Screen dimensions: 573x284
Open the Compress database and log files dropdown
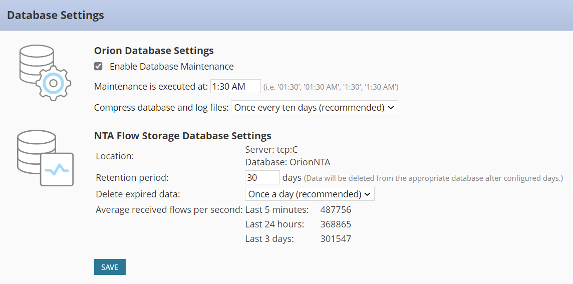314,107
